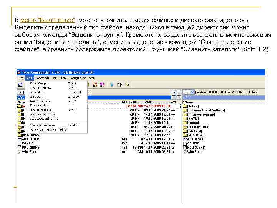The image size is (277, 208).
Task: Choose Load Selection from File menu entry
Action: 56,119
